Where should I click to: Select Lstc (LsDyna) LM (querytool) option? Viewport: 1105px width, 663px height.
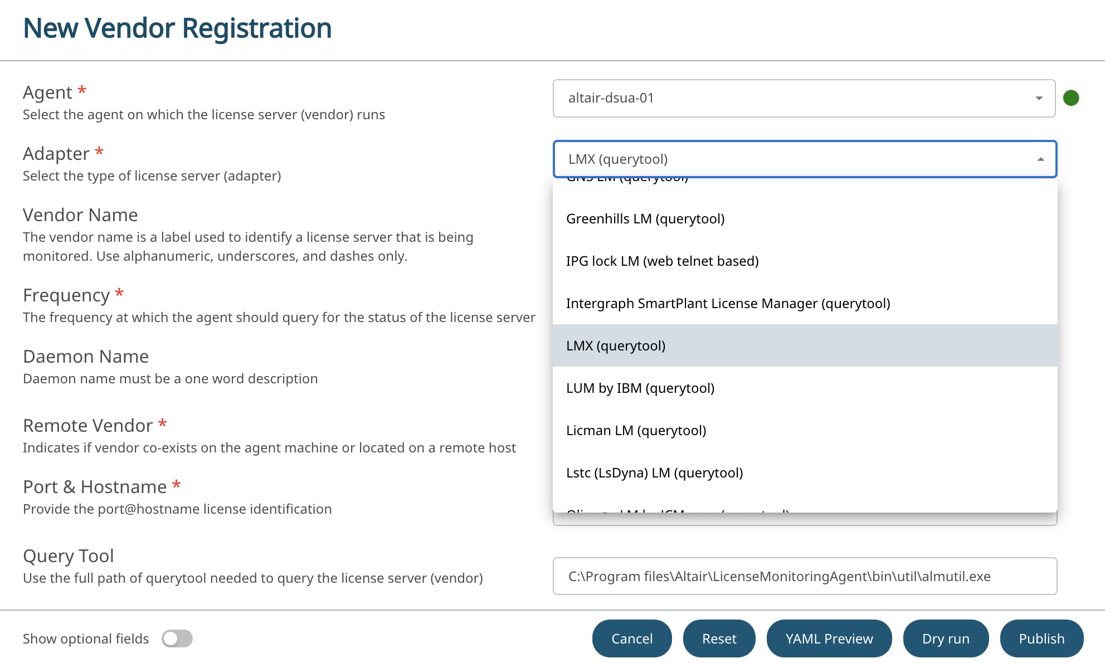(654, 473)
